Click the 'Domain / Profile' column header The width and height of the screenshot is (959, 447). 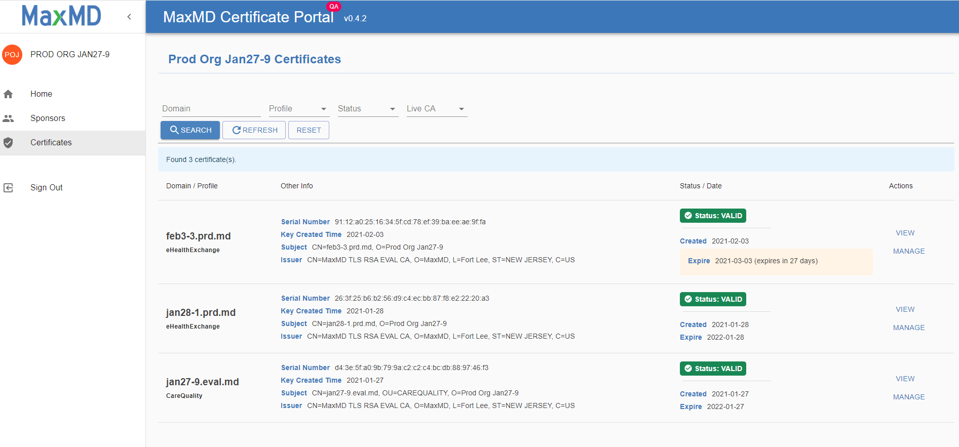coord(191,186)
